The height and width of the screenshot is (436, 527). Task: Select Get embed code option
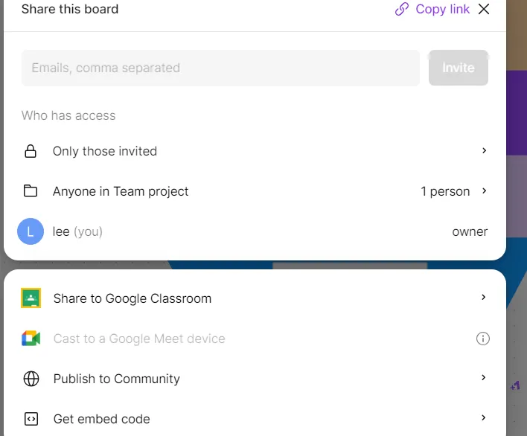(102, 419)
